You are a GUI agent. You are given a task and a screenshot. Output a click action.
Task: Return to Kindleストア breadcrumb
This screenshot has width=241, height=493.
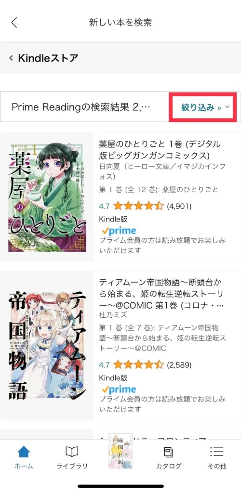click(44, 58)
